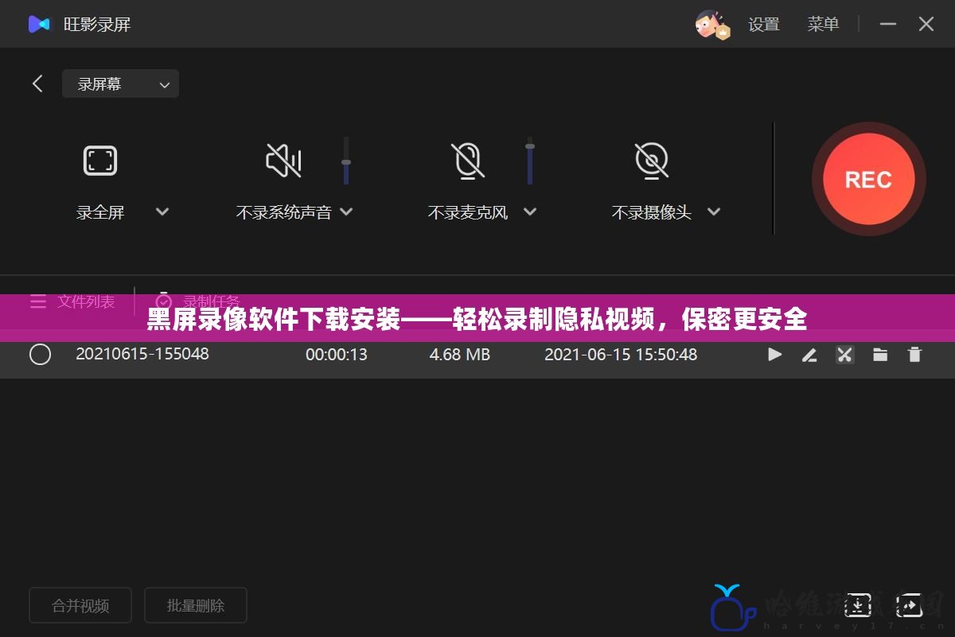Expand the 不录摄像头 options chevron
955x637 pixels.
click(714, 212)
